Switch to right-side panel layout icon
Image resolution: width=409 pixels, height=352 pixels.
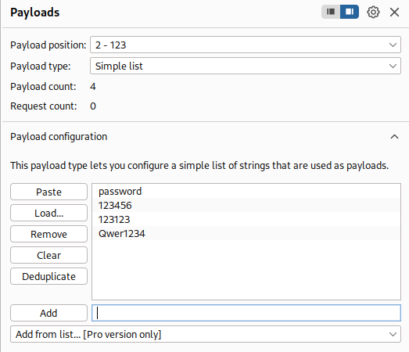click(350, 12)
